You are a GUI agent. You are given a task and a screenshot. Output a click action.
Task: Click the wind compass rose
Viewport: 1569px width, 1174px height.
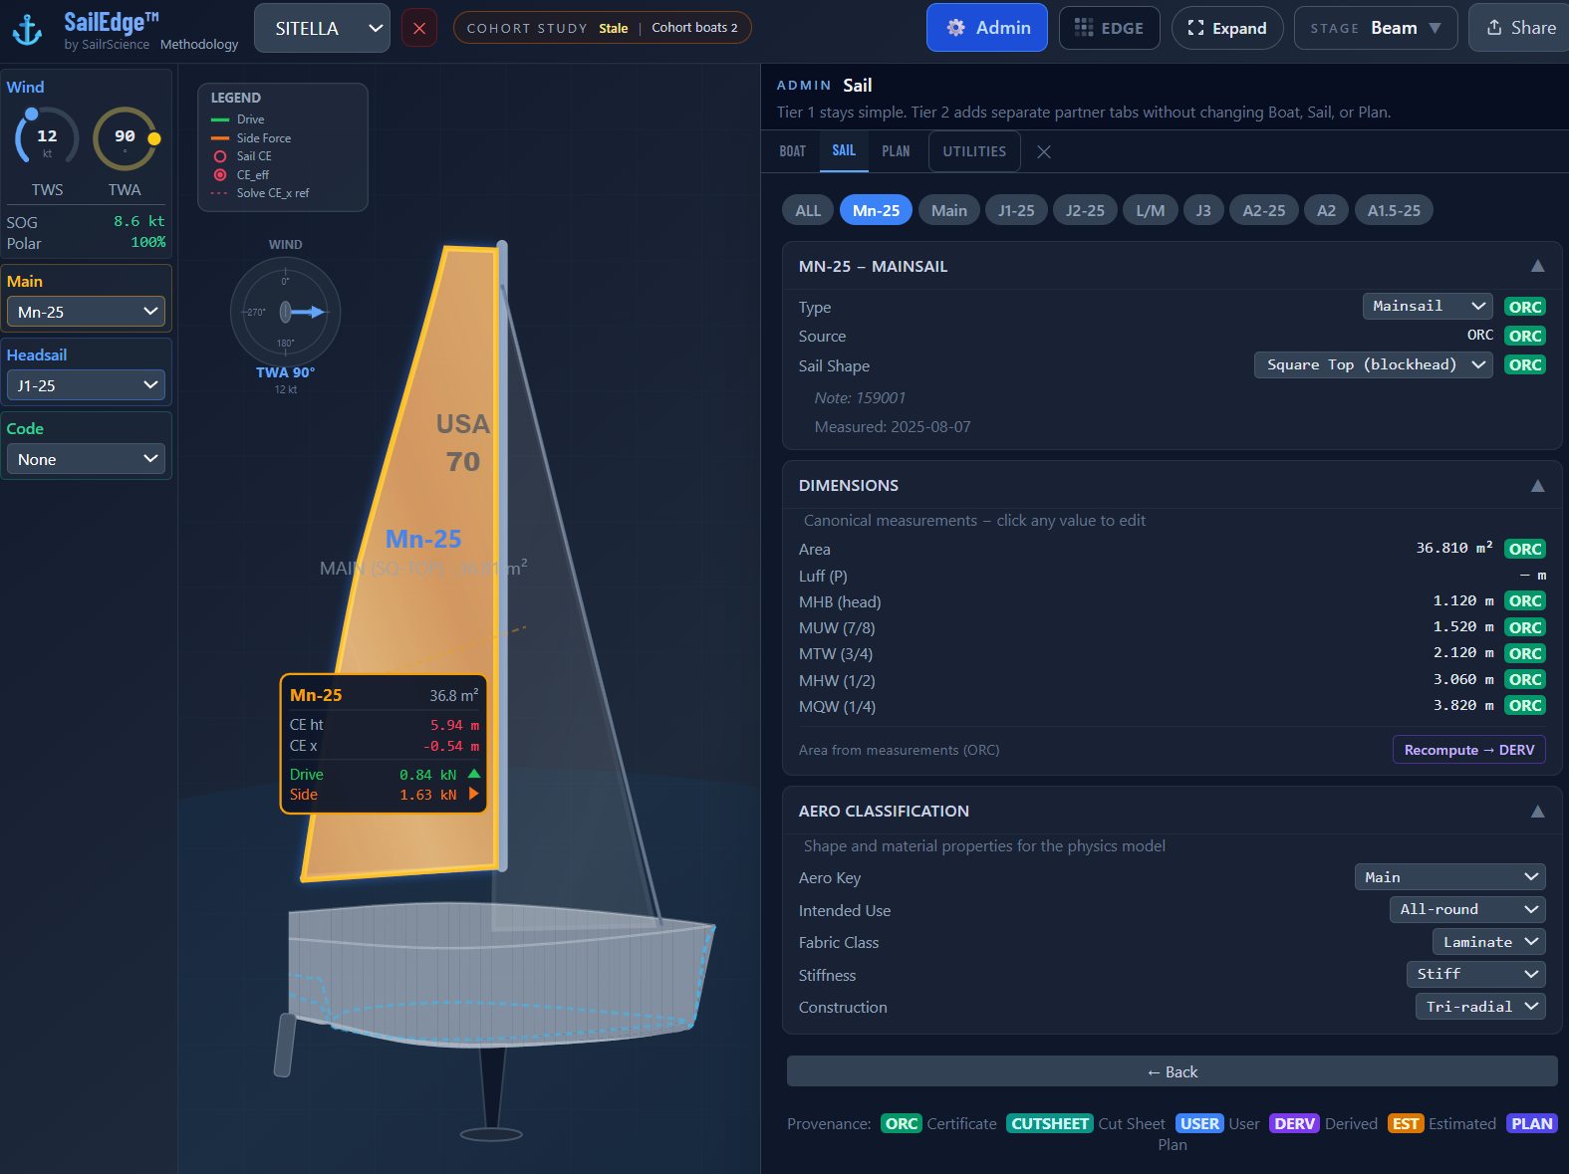pos(286,313)
